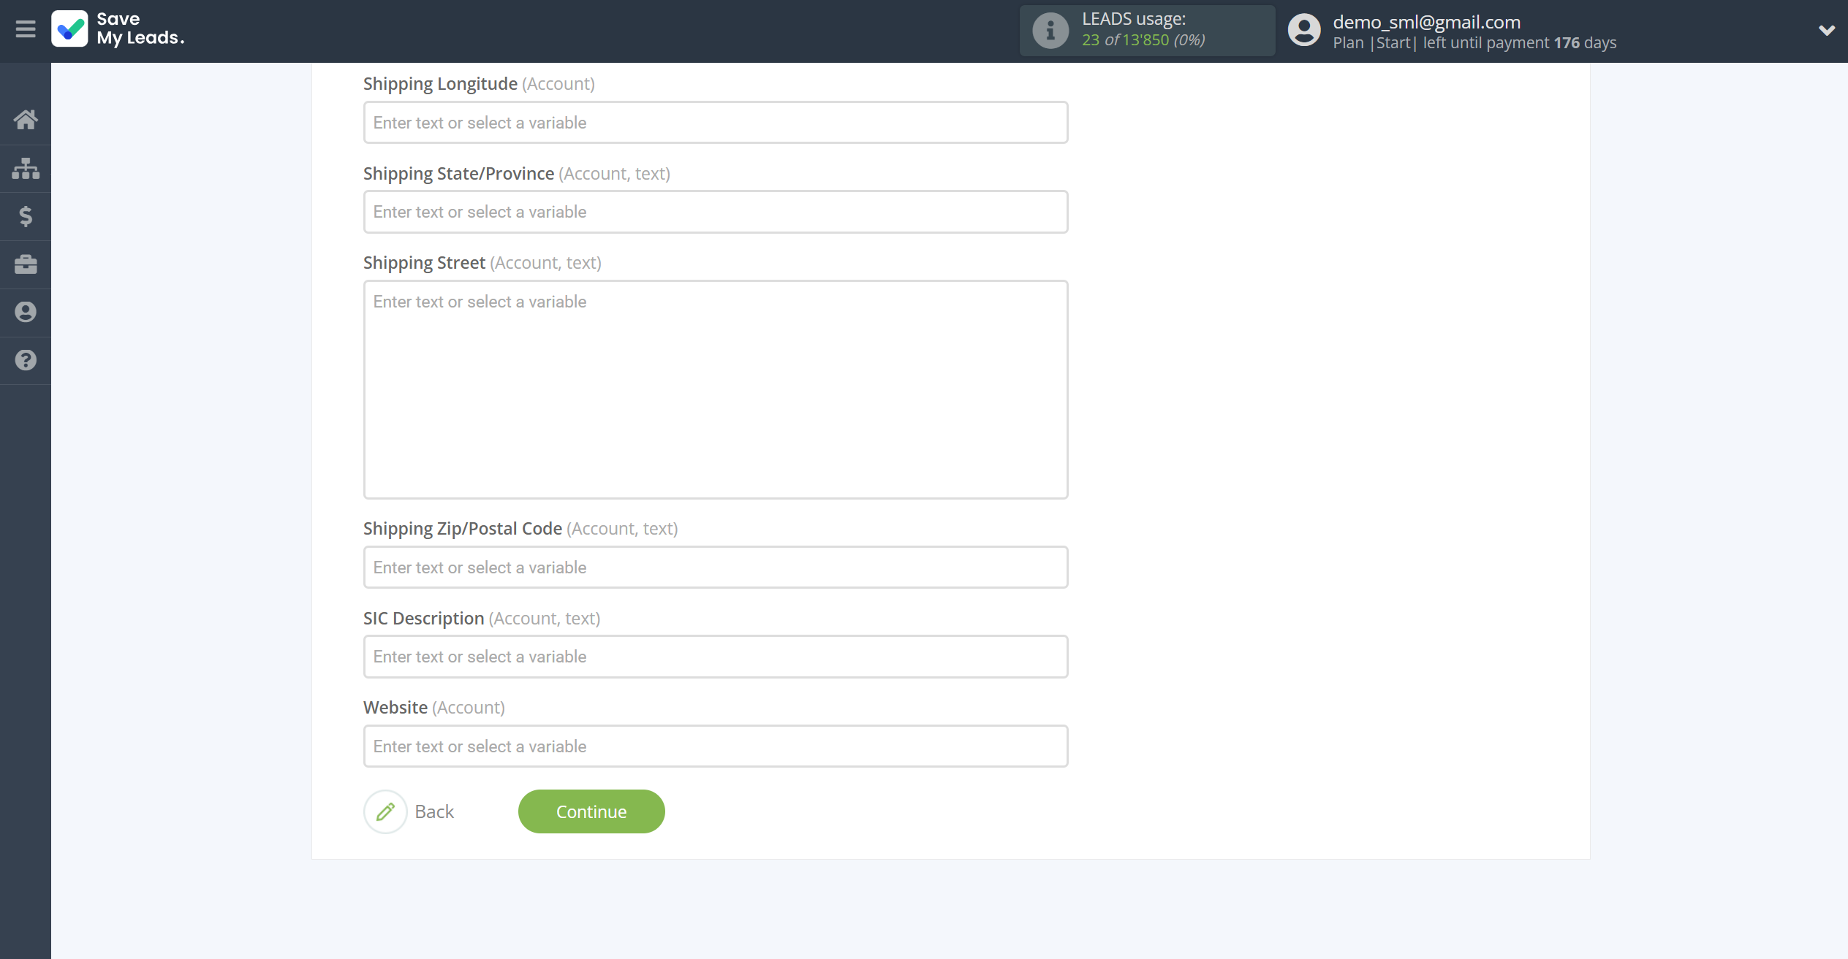Image resolution: width=1848 pixels, height=959 pixels.
Task: Open the briefcase icon in the sidebar
Action: (26, 264)
